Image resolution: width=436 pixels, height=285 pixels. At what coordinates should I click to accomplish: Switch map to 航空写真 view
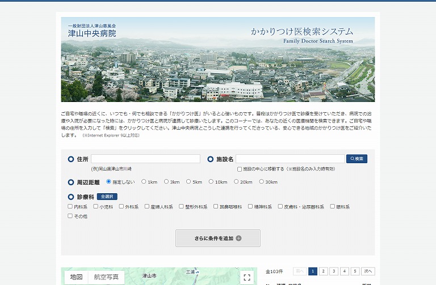pyautogui.click(x=106, y=277)
